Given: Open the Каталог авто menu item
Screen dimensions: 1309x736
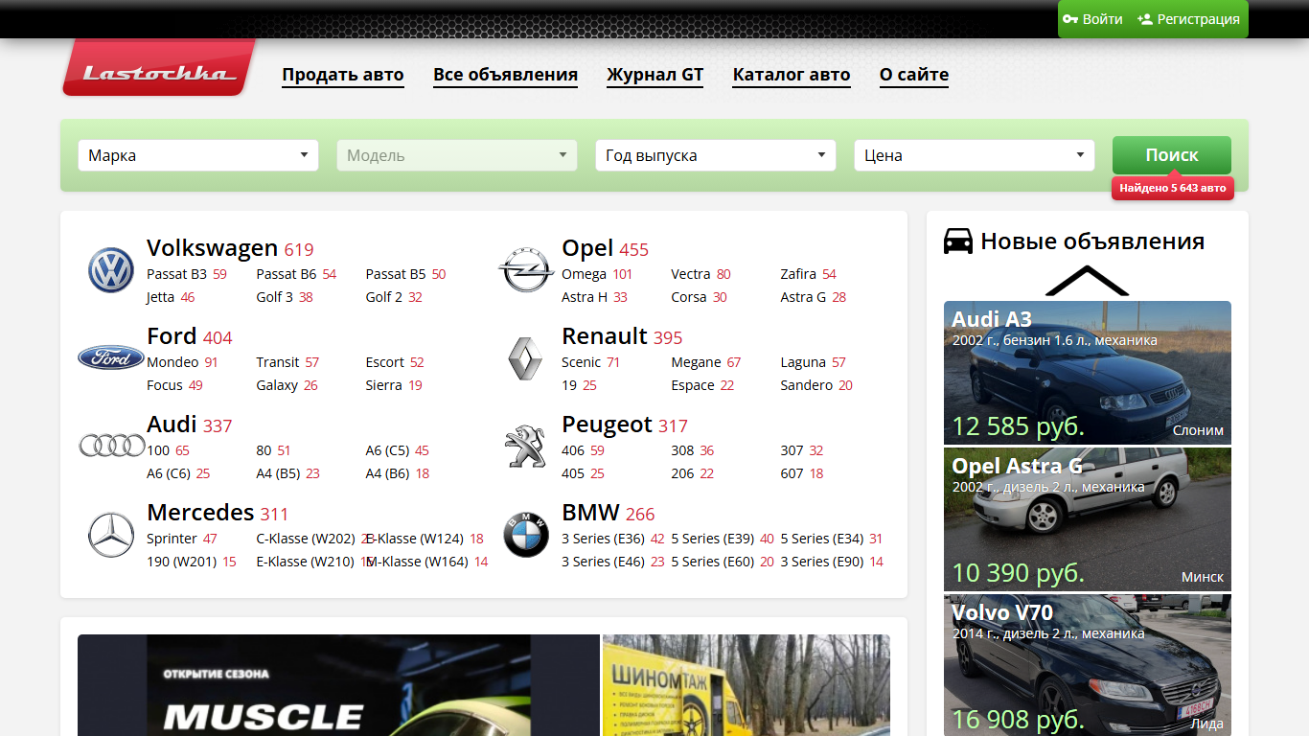Looking at the screenshot, I should click(792, 75).
